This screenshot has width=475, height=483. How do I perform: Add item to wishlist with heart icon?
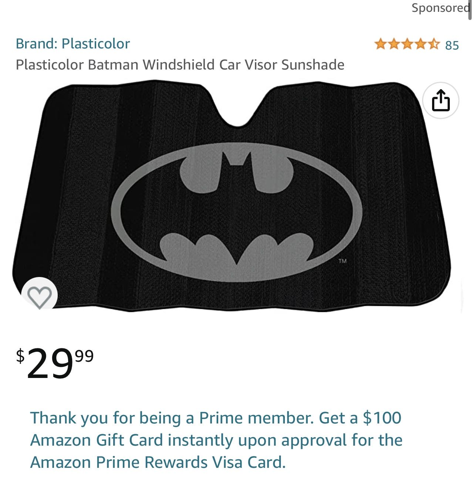[x=40, y=295]
